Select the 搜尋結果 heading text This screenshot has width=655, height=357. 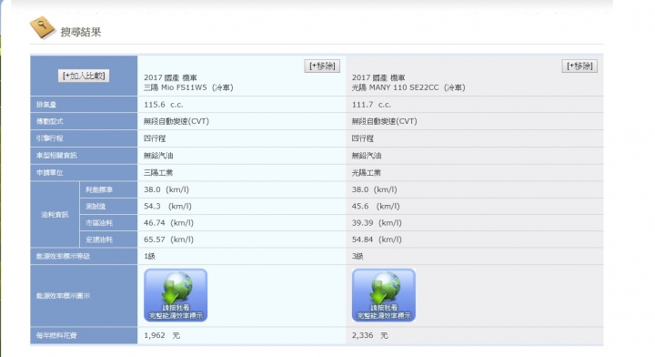click(x=81, y=32)
